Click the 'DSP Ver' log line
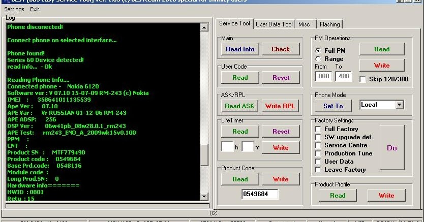424x222 pixels. coord(66,126)
